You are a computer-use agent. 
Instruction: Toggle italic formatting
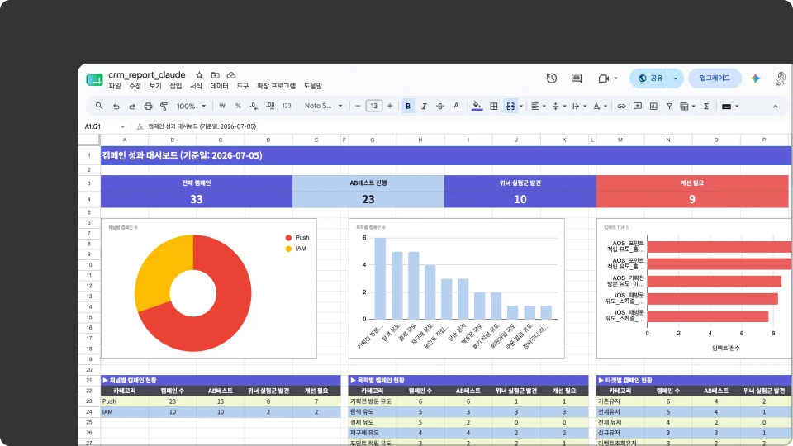(424, 107)
